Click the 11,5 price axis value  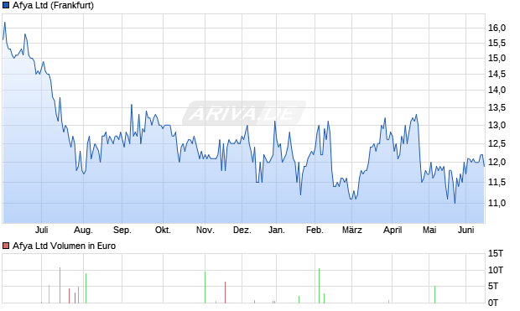pyautogui.click(x=497, y=182)
